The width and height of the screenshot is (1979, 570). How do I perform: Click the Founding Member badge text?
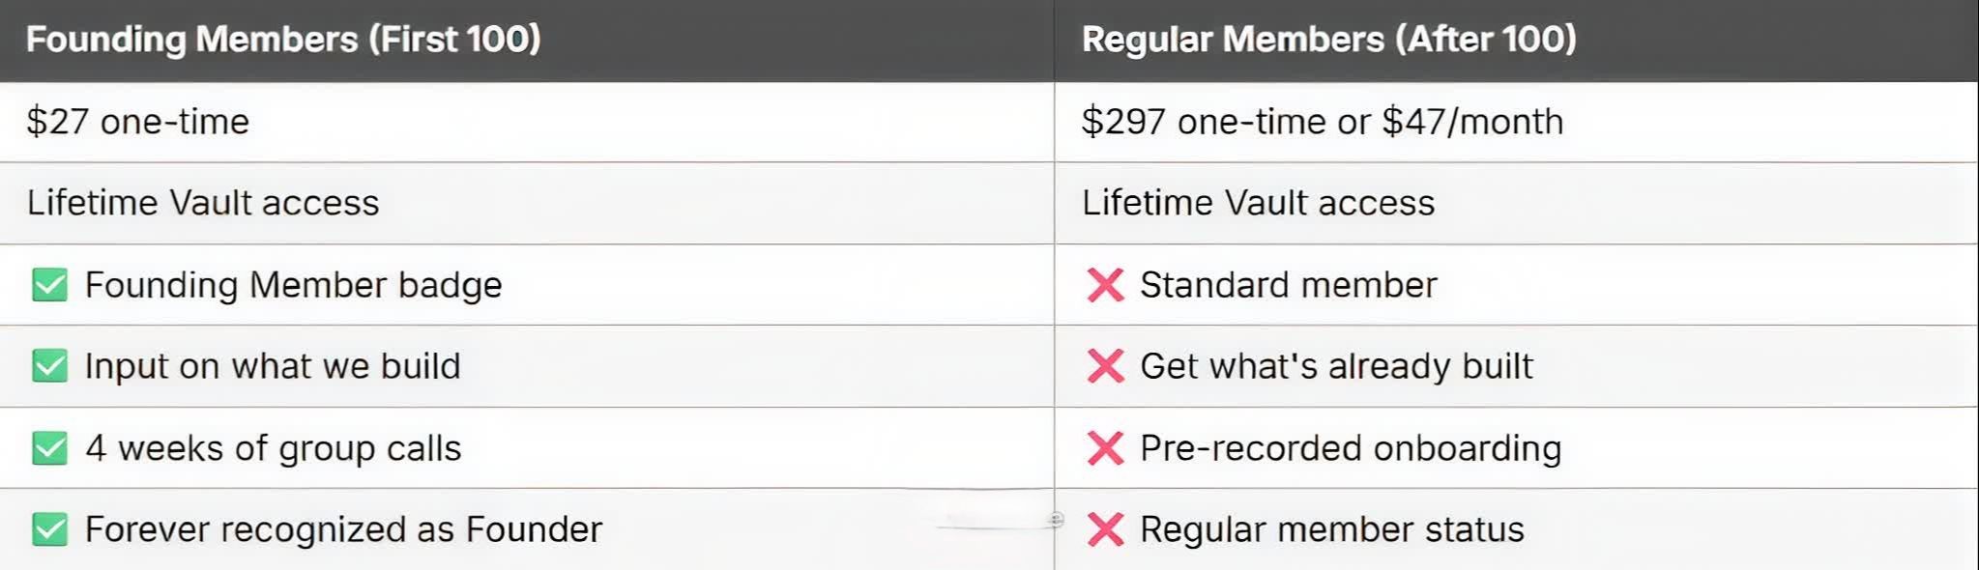293,285
